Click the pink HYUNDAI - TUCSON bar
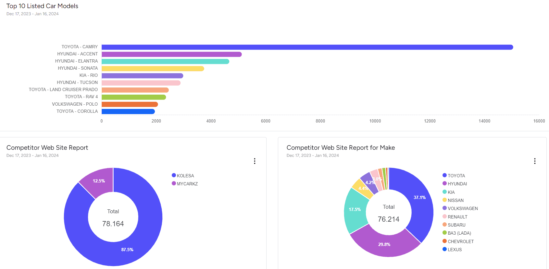The height and width of the screenshot is (269, 549). (141, 83)
